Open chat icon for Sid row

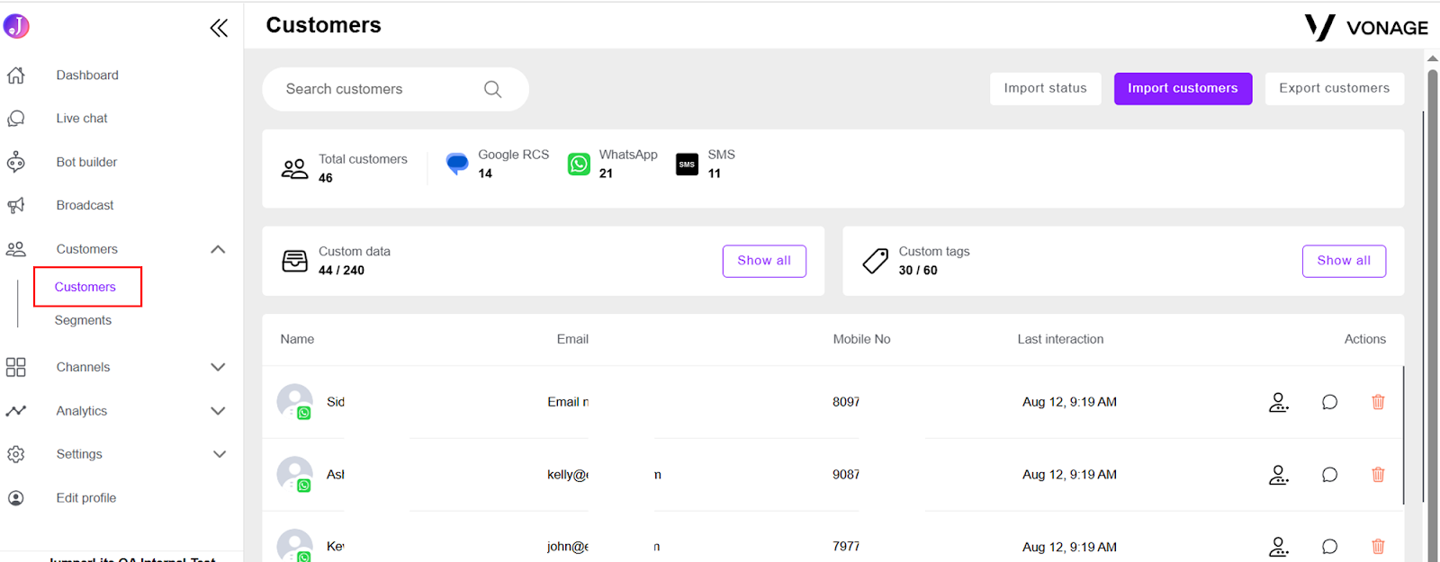[1329, 402]
